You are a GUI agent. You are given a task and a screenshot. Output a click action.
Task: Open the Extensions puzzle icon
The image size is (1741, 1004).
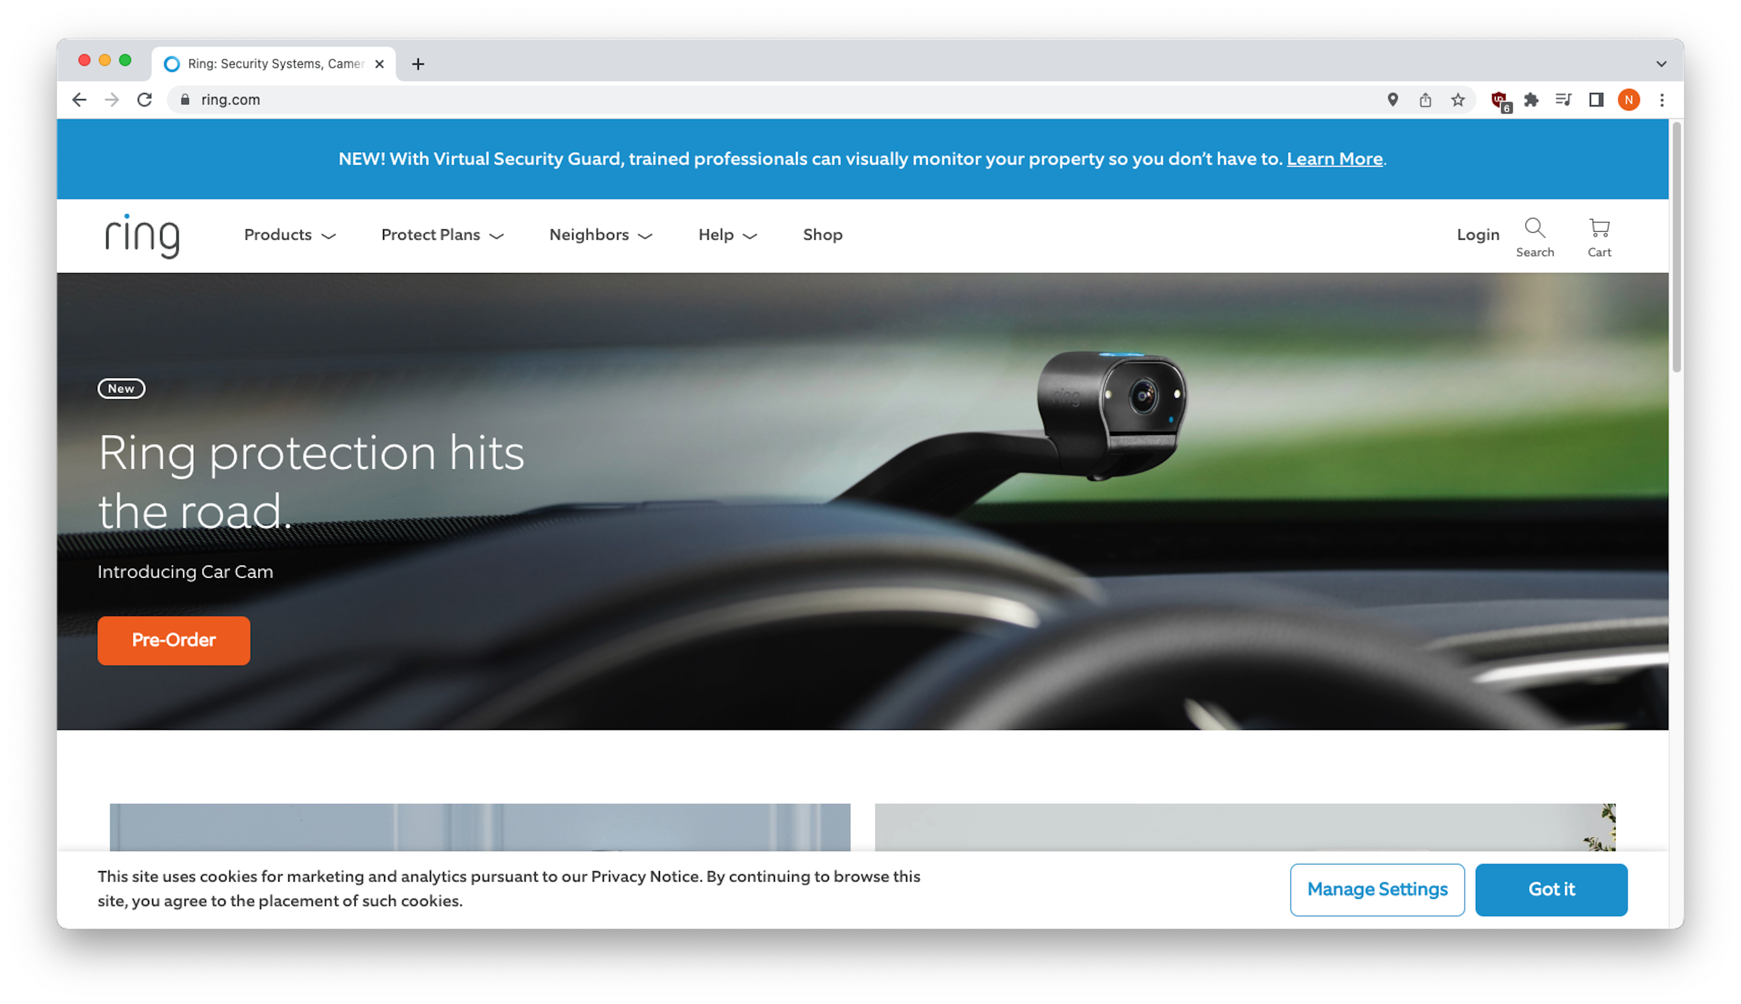pyautogui.click(x=1531, y=100)
